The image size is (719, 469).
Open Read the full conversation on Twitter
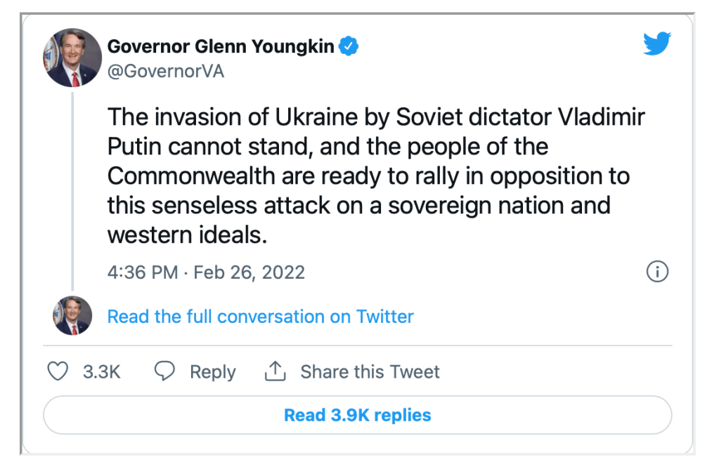[260, 317]
